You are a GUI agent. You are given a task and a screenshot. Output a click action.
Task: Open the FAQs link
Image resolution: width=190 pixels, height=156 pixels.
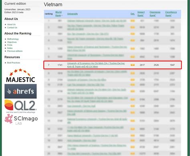click(10, 45)
